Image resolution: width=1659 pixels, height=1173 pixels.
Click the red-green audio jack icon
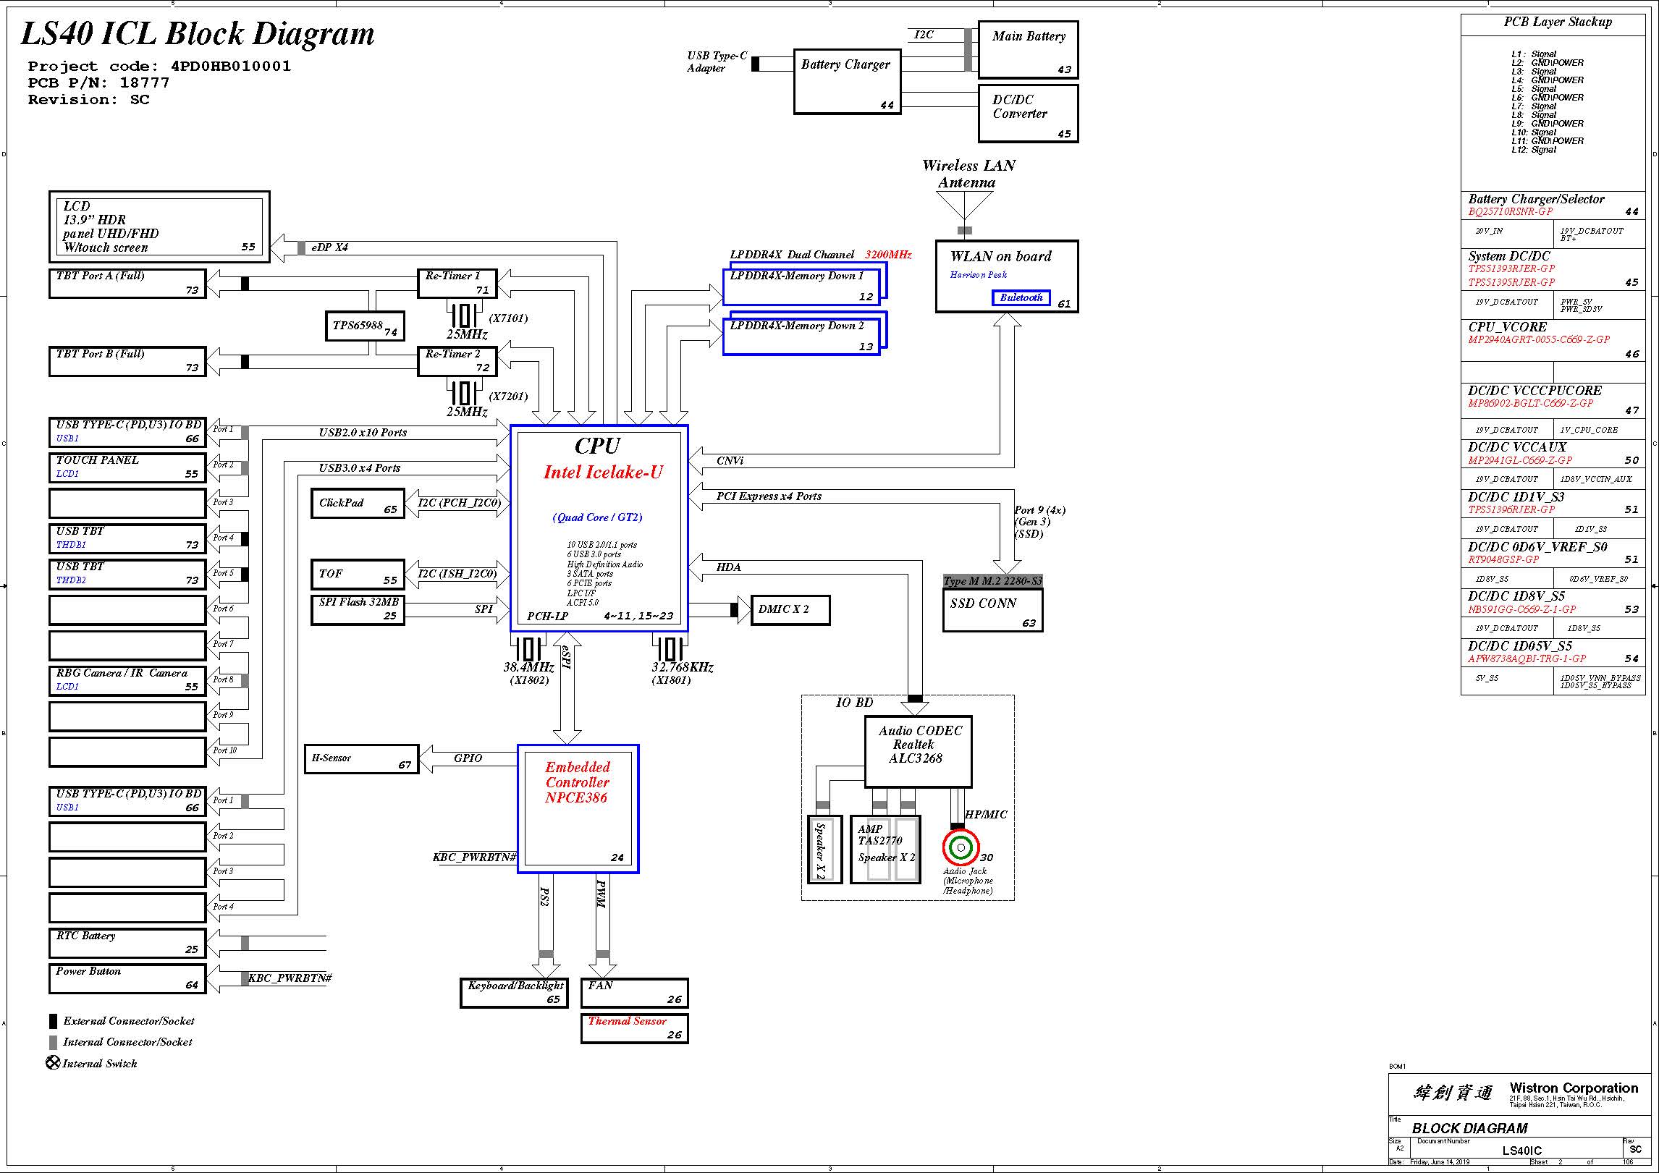[961, 847]
